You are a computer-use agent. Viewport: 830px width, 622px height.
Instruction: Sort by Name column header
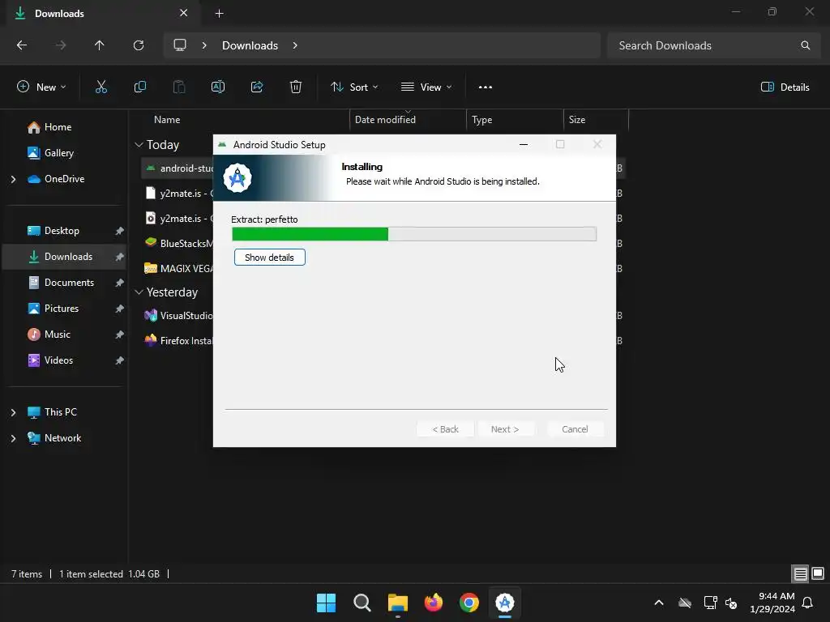click(167, 120)
